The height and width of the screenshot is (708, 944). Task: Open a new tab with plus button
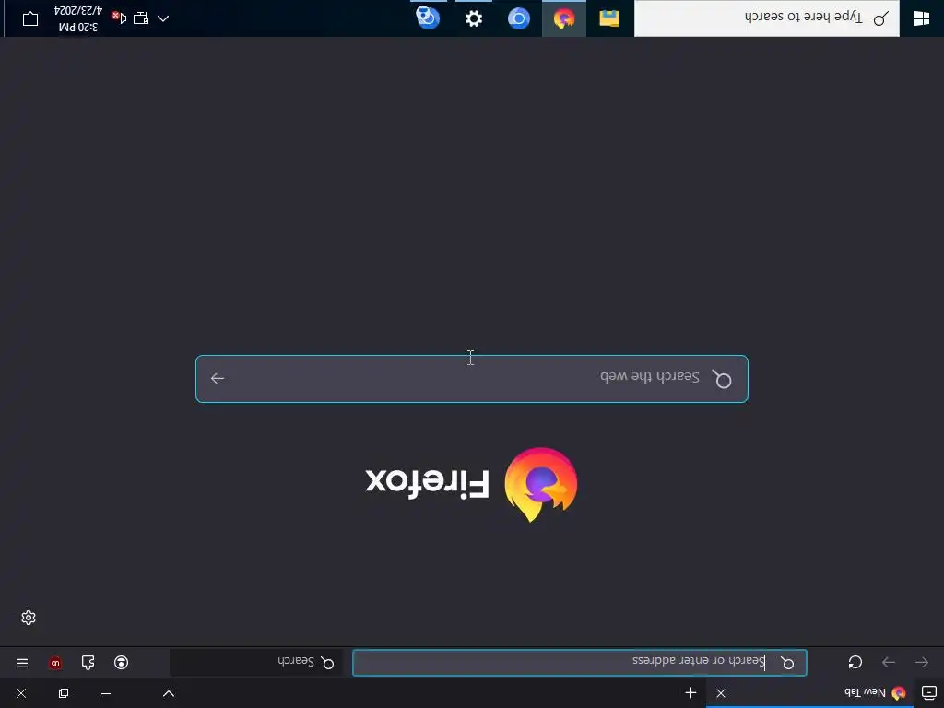pos(690,693)
